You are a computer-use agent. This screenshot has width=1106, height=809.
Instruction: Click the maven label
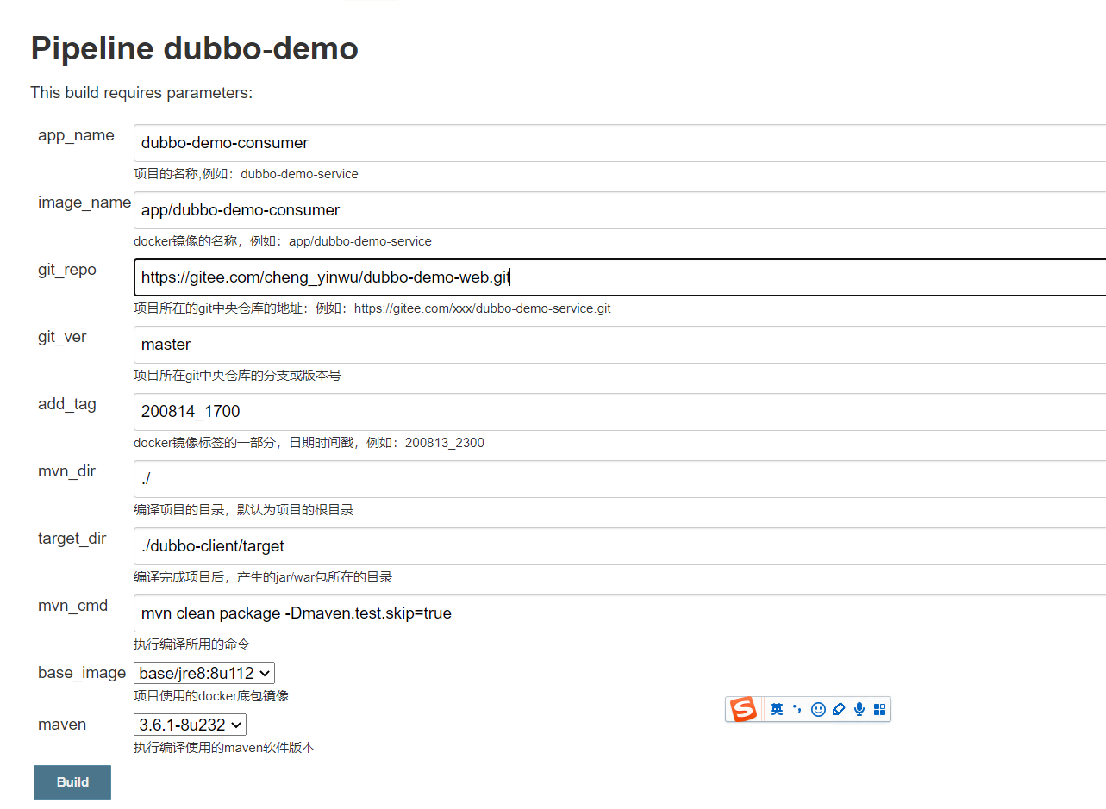62,725
